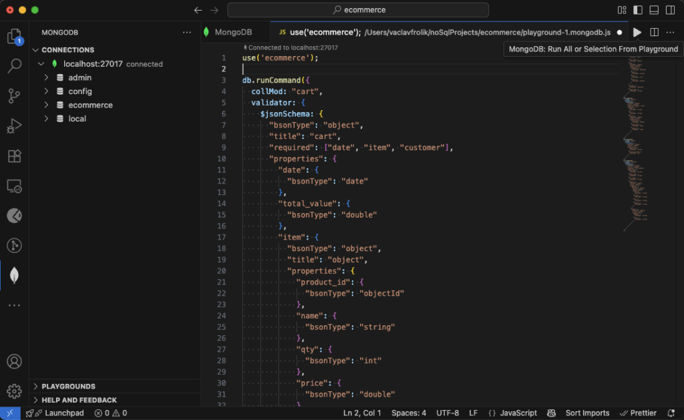
Task: Click Sort Imports in status bar
Action: 587,413
